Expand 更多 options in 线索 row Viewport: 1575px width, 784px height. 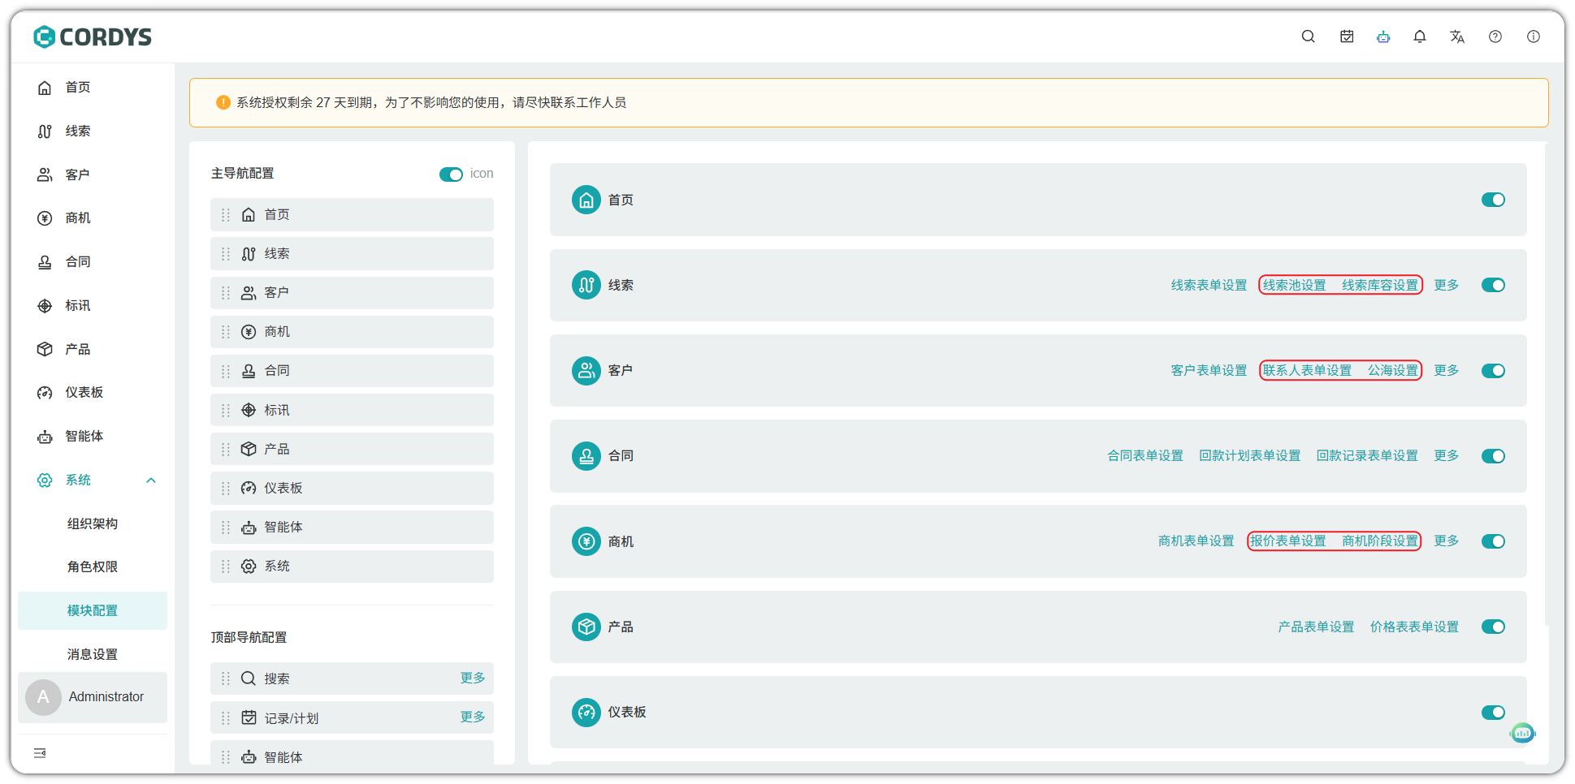1446,285
